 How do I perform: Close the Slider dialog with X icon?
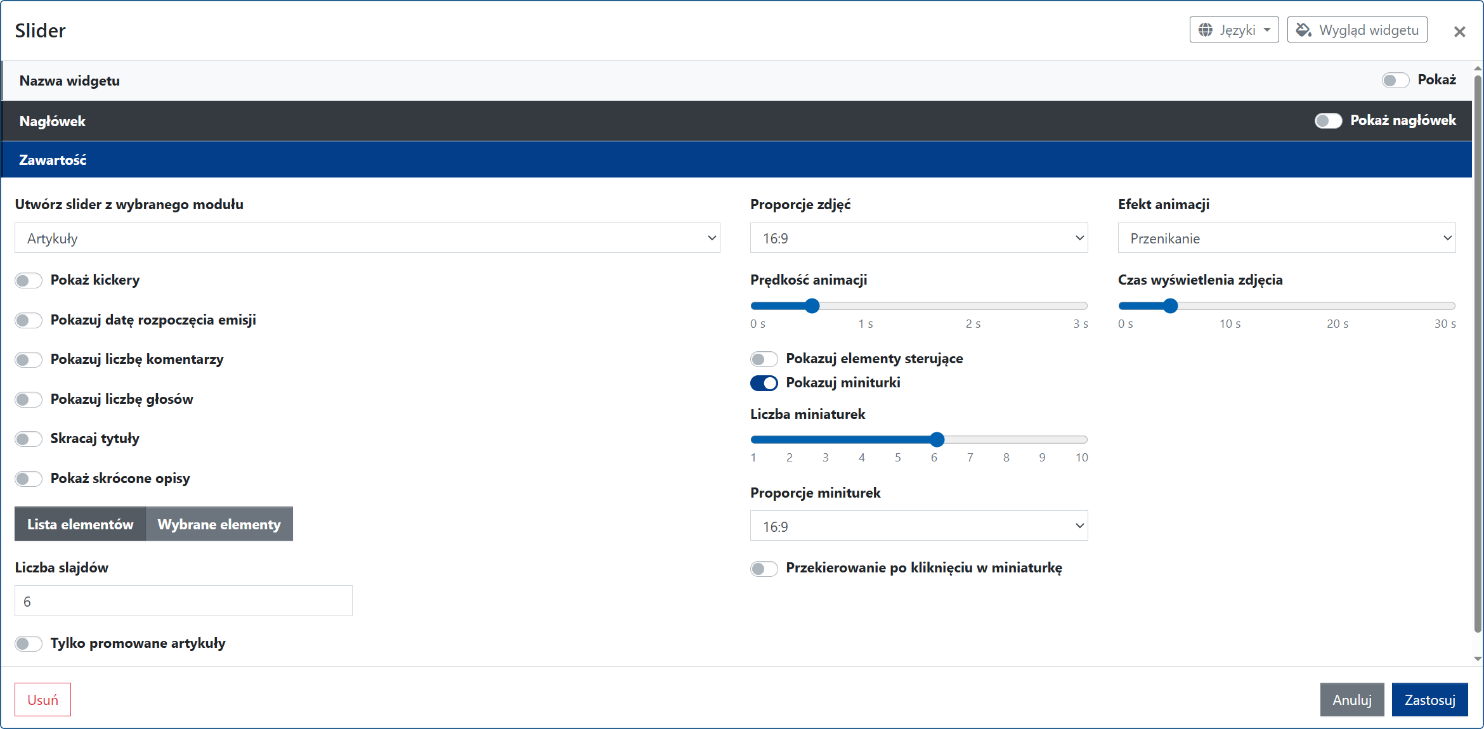point(1459,32)
